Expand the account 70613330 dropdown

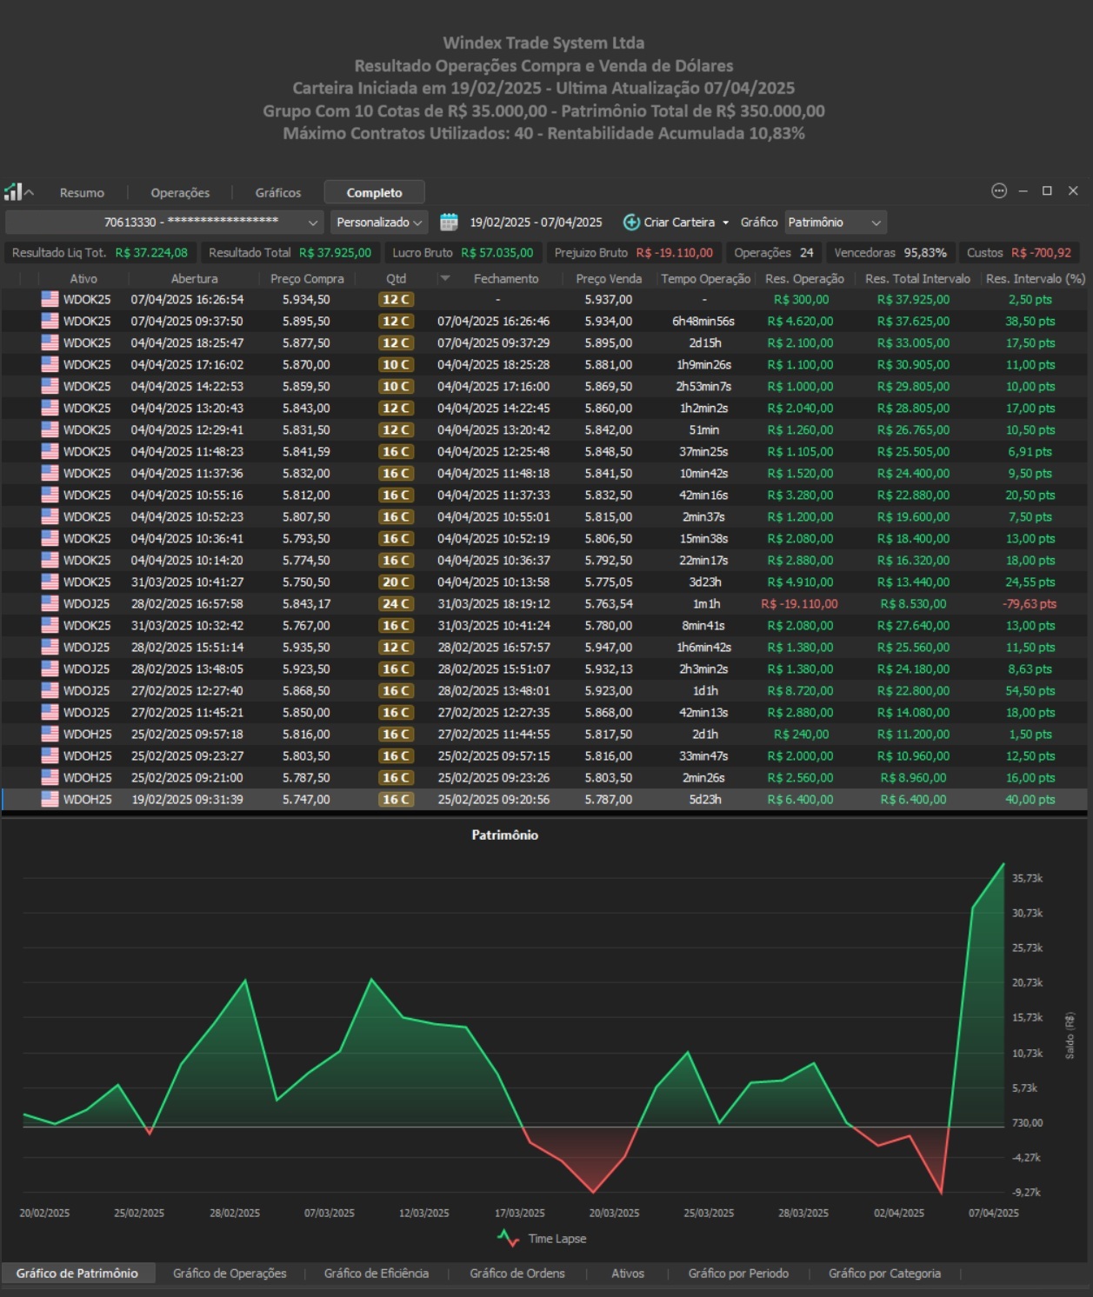(312, 223)
